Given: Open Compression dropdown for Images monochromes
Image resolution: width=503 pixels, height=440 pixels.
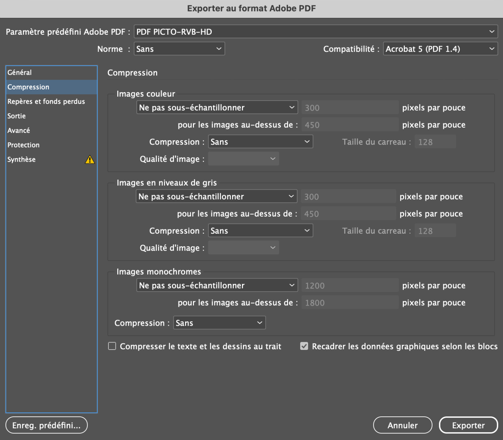Looking at the screenshot, I should [x=219, y=323].
